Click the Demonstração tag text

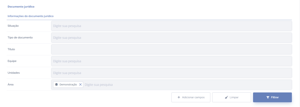[x=68, y=85]
